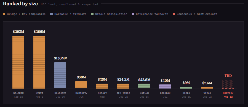The height and width of the screenshot is (107, 248).
Task: Click the Coldcard blue bar
Action: (x=60, y=75)
